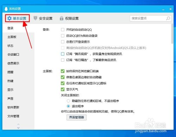Select 退出程序 radio button
176x137 pixels.
(68, 106)
